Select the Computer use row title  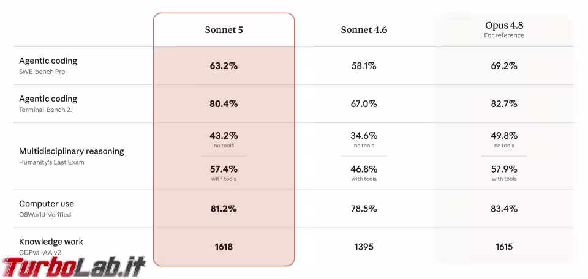click(x=47, y=204)
